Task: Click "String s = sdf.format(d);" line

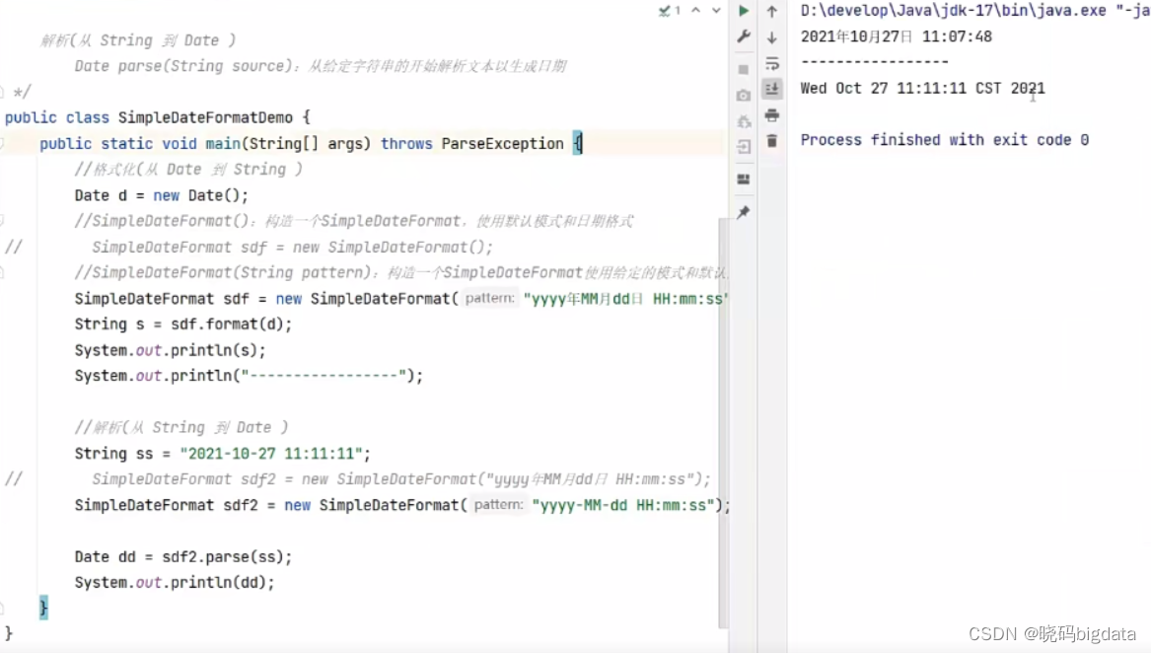Action: pyautogui.click(x=183, y=324)
